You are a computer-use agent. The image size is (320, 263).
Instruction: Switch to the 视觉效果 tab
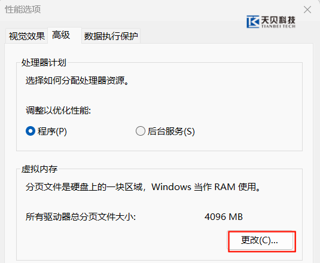pos(27,36)
